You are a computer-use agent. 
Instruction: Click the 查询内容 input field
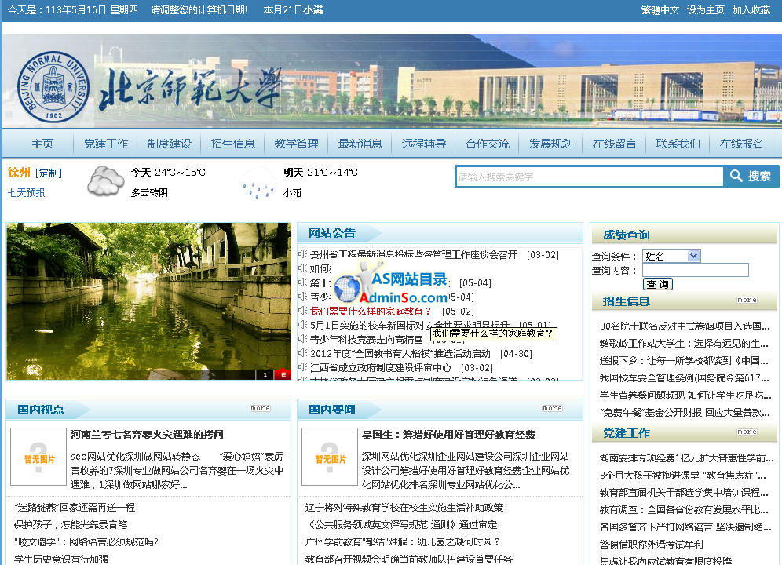click(695, 270)
